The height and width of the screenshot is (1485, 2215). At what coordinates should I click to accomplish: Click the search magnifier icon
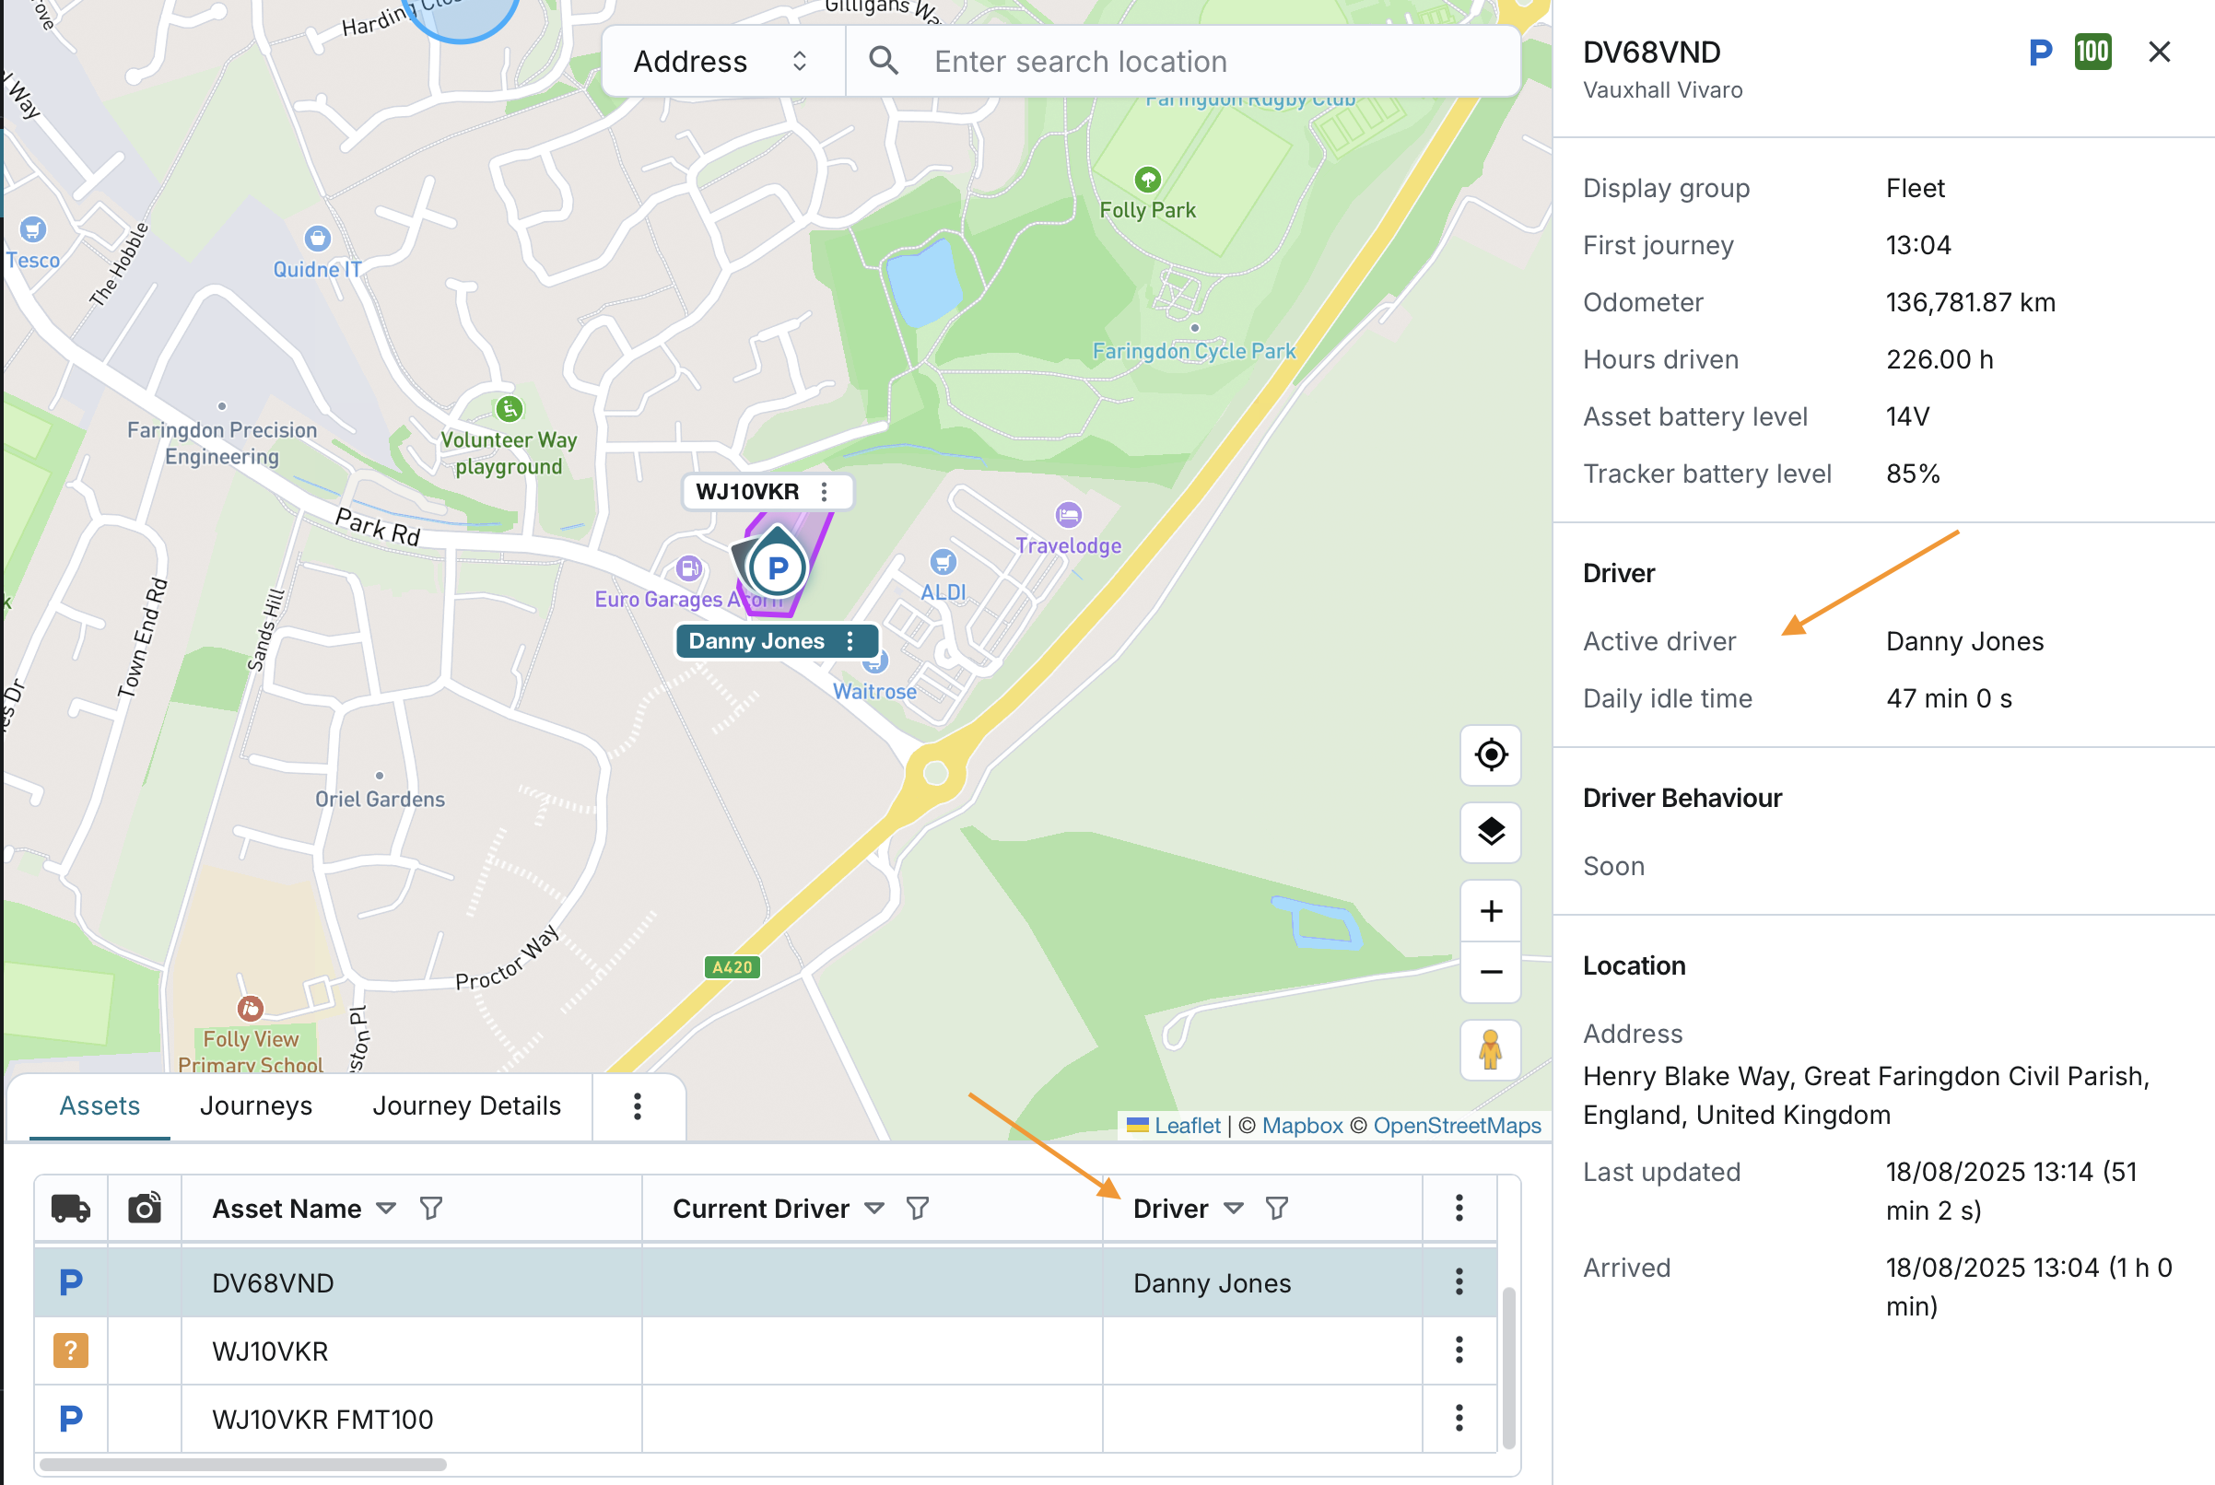883,62
